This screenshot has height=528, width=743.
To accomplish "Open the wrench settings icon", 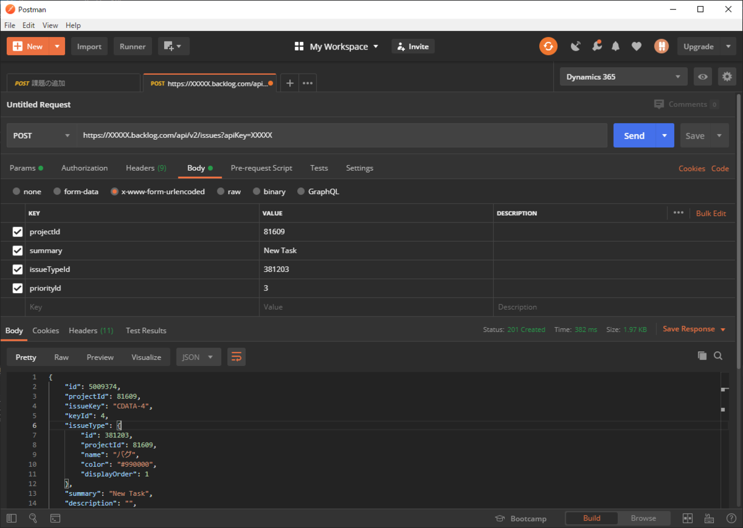I will tap(596, 46).
